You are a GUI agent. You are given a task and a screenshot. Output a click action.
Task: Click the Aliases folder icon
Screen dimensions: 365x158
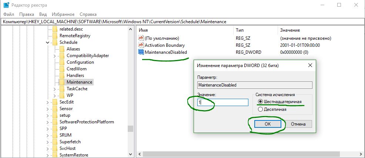(62, 49)
